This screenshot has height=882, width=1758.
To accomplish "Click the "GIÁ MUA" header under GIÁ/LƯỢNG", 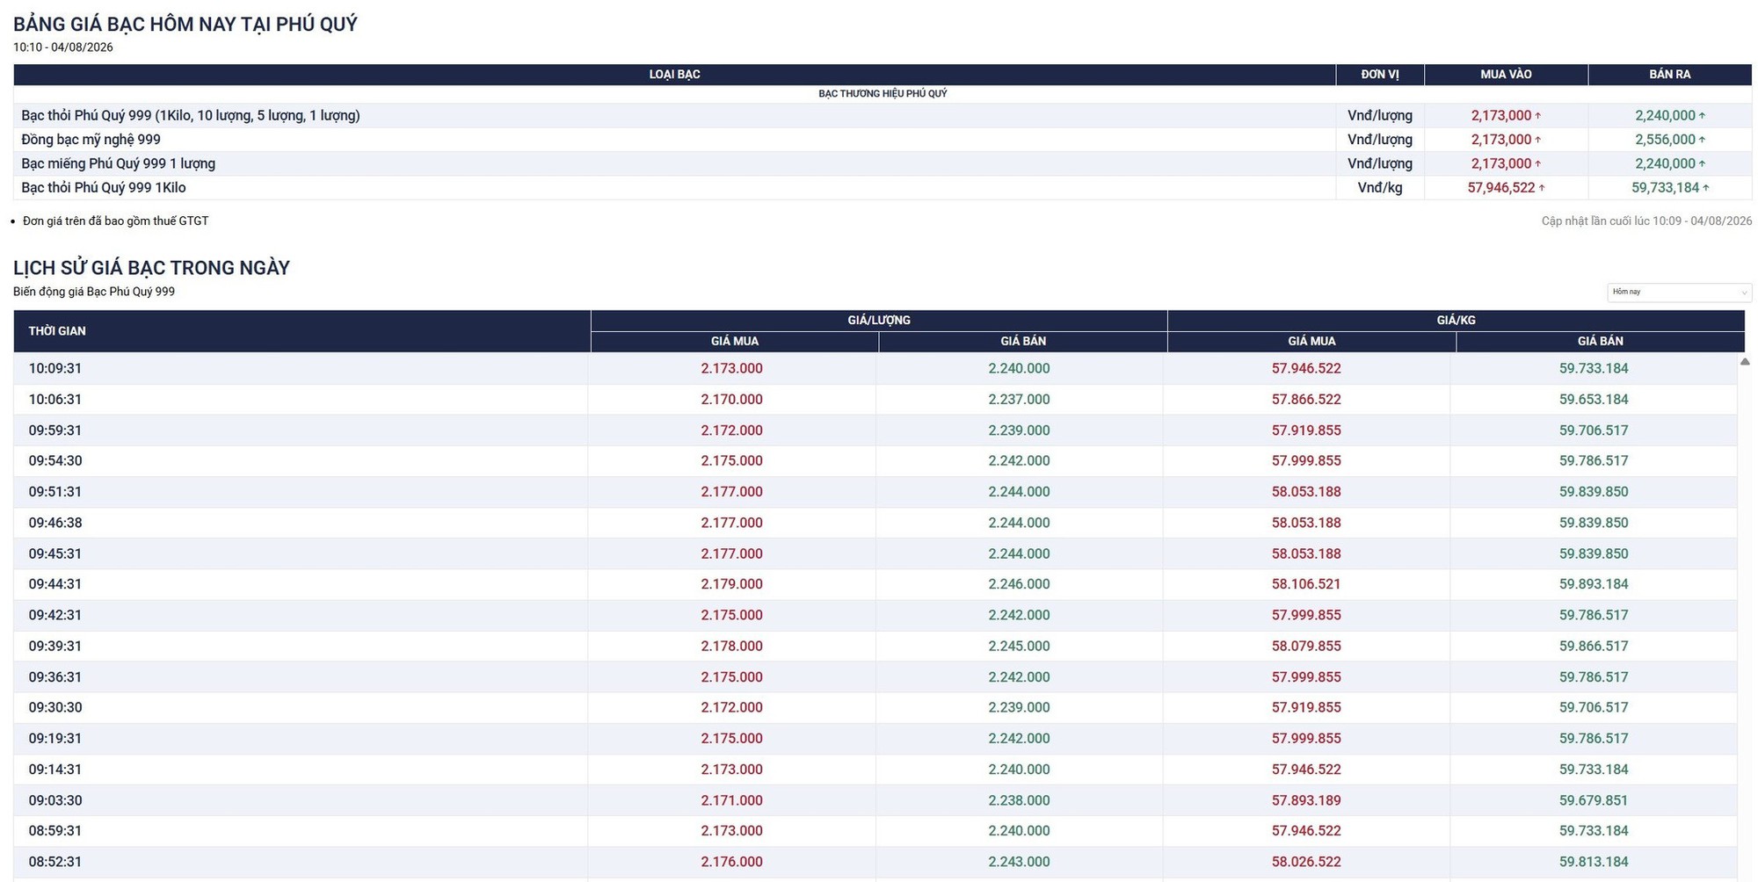I will [x=735, y=342].
